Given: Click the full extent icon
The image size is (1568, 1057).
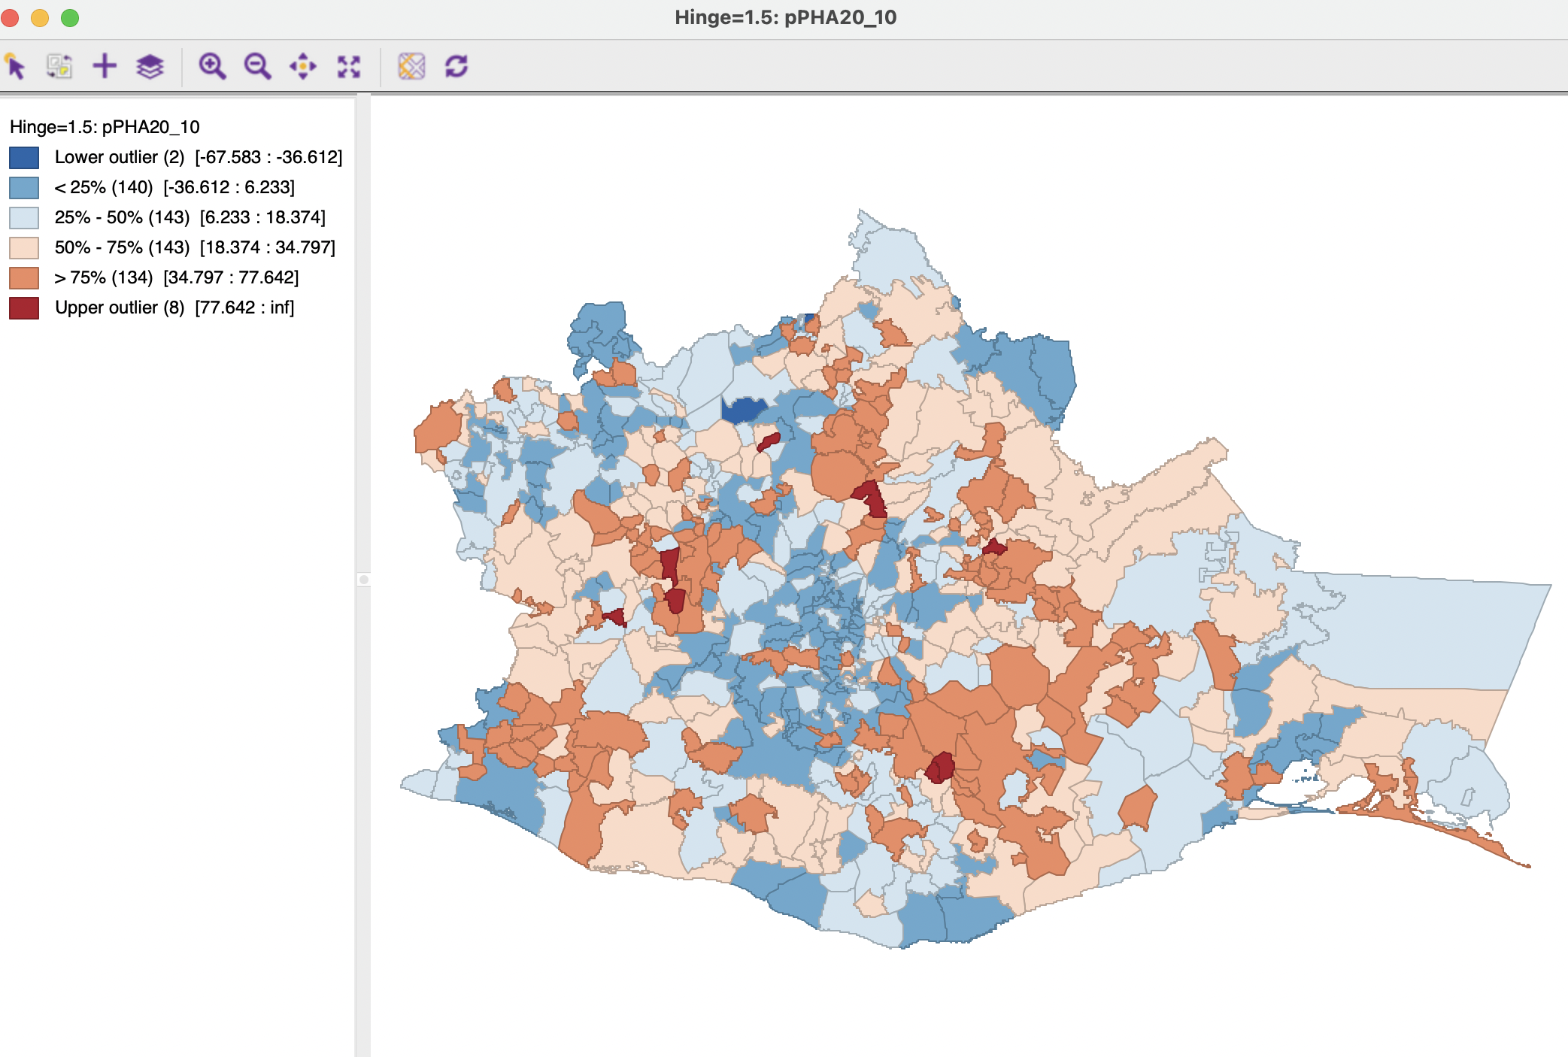Looking at the screenshot, I should (349, 66).
